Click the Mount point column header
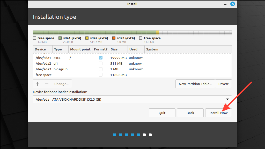 tap(80, 49)
